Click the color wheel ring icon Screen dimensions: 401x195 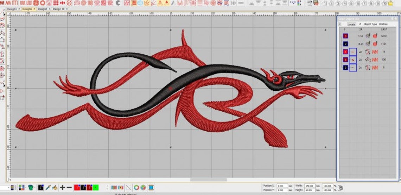pos(136,188)
